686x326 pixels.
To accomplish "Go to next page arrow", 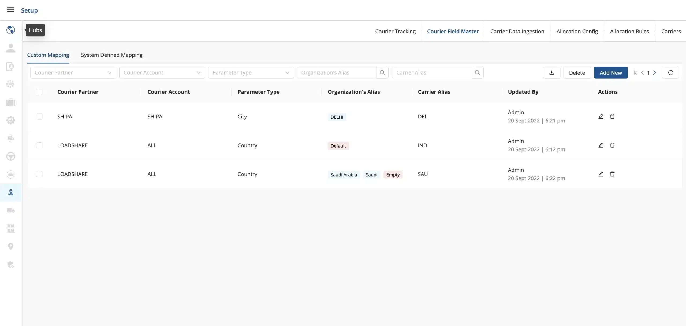I will [x=655, y=72].
